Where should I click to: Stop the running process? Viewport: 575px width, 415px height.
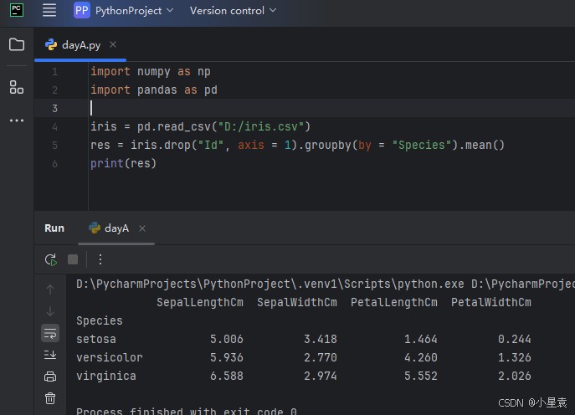[73, 259]
